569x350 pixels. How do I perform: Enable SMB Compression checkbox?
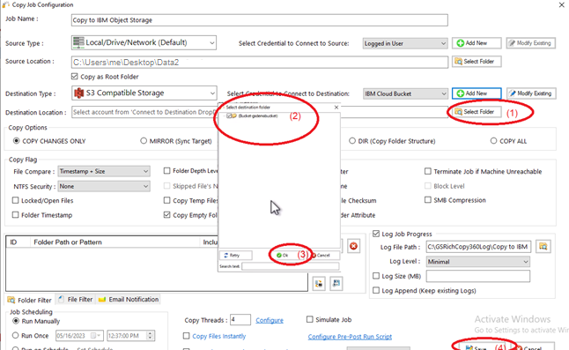428,200
